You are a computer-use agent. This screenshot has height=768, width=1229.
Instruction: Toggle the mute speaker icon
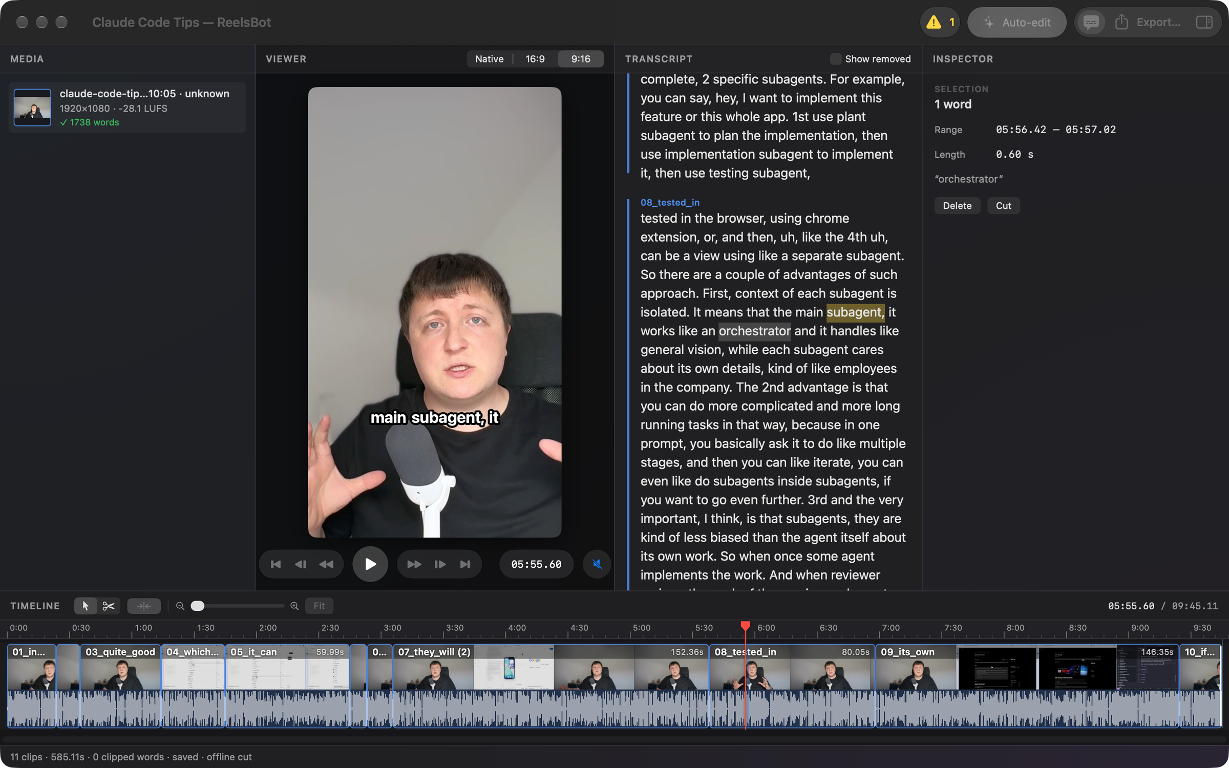click(x=597, y=564)
